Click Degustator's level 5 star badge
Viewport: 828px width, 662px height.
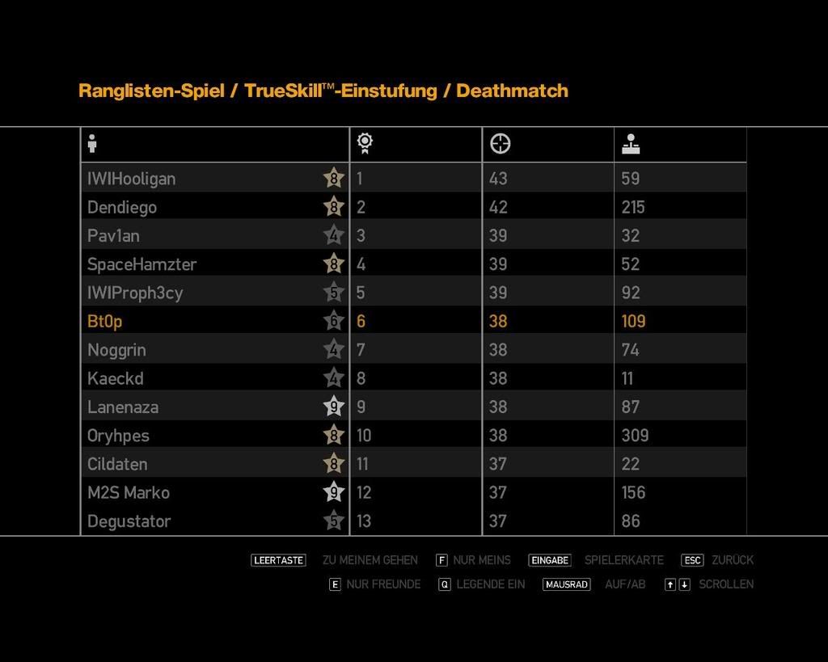[x=333, y=521]
